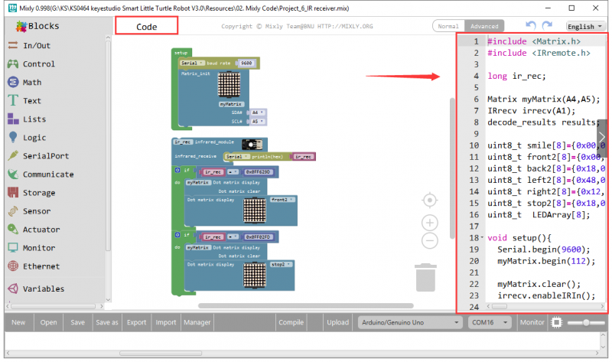Center the workspace with the target icon

pyautogui.click(x=429, y=200)
